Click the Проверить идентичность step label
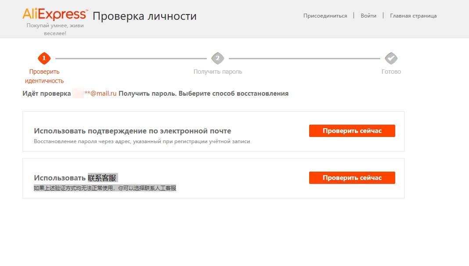The height and width of the screenshot is (266, 469). 44,76
